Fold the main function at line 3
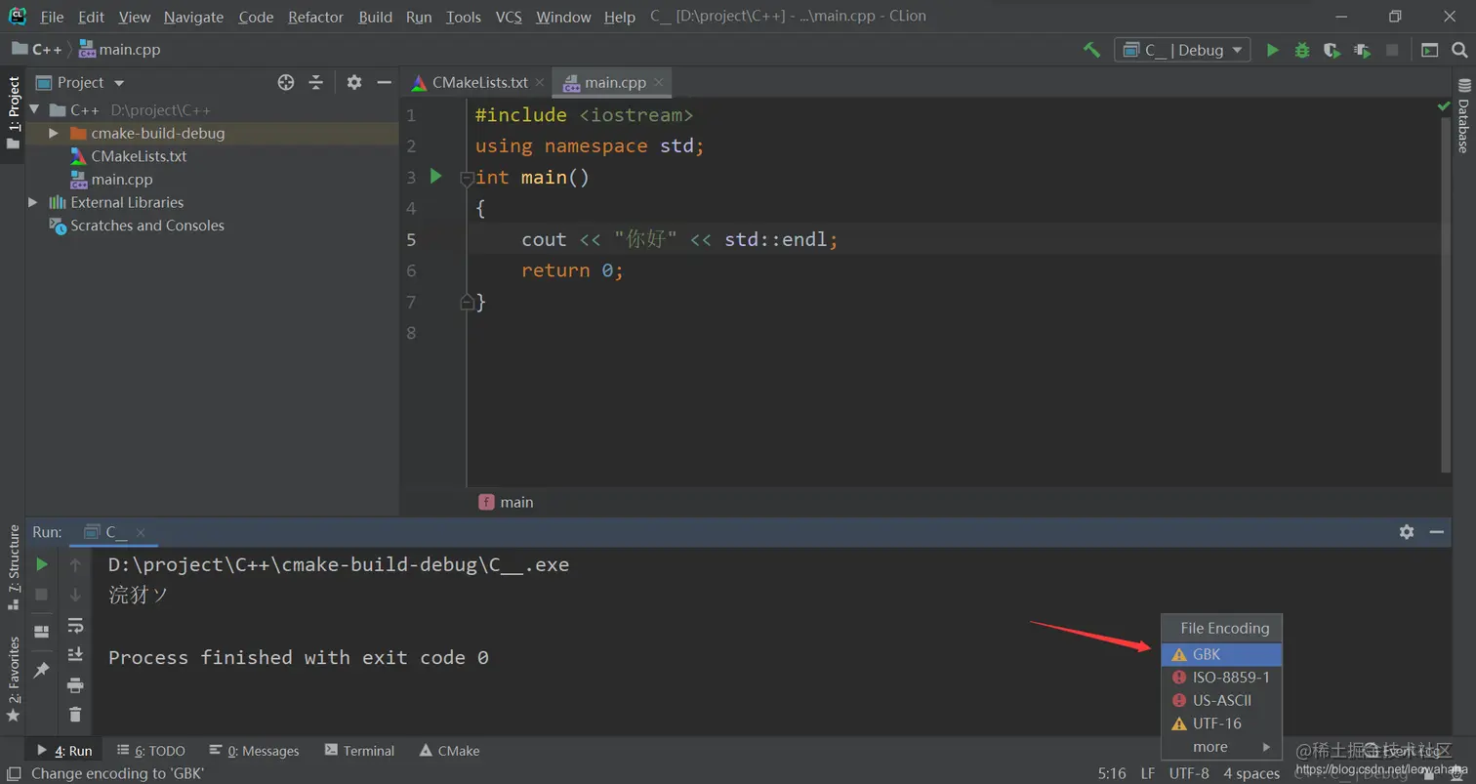 [467, 178]
